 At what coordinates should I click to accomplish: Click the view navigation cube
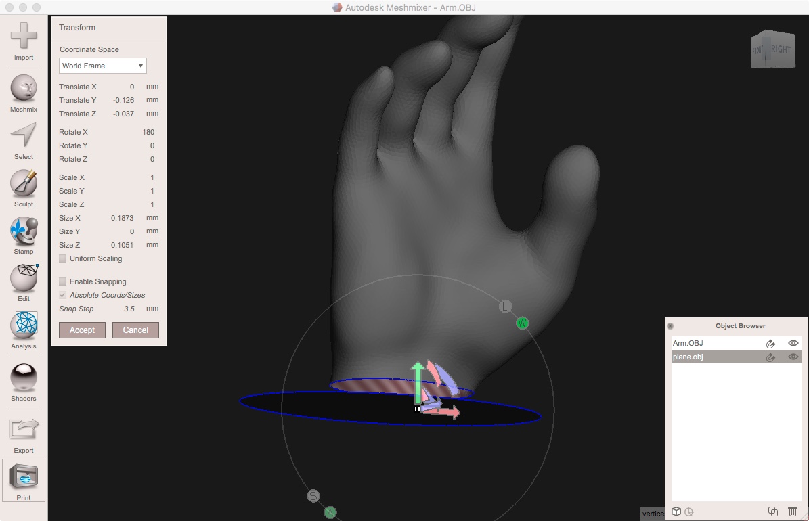click(773, 49)
